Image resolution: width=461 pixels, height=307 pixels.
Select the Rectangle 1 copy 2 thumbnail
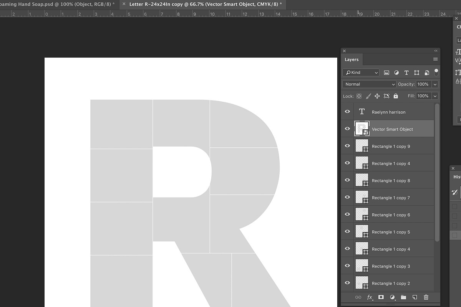click(362, 283)
